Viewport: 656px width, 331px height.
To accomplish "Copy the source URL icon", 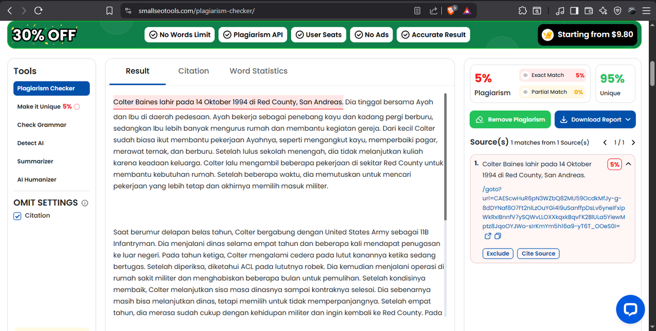I will click(x=498, y=236).
